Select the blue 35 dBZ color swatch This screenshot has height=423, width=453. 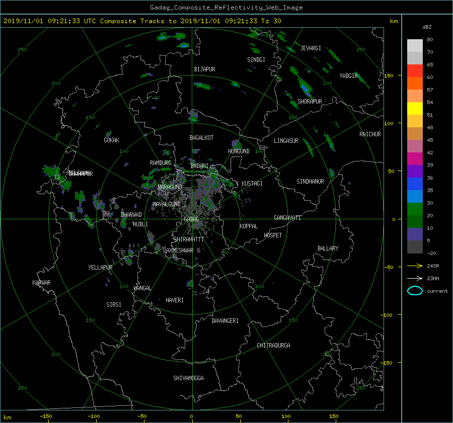coord(415,184)
